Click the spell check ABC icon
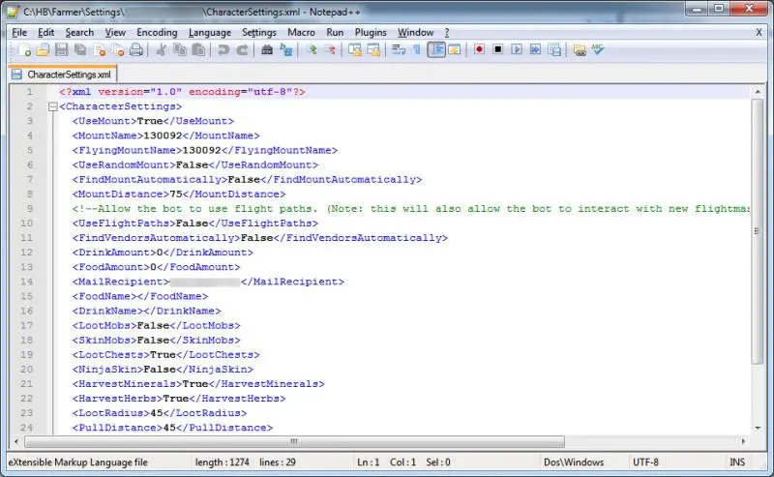Screen dimensions: 774x477 [598, 50]
